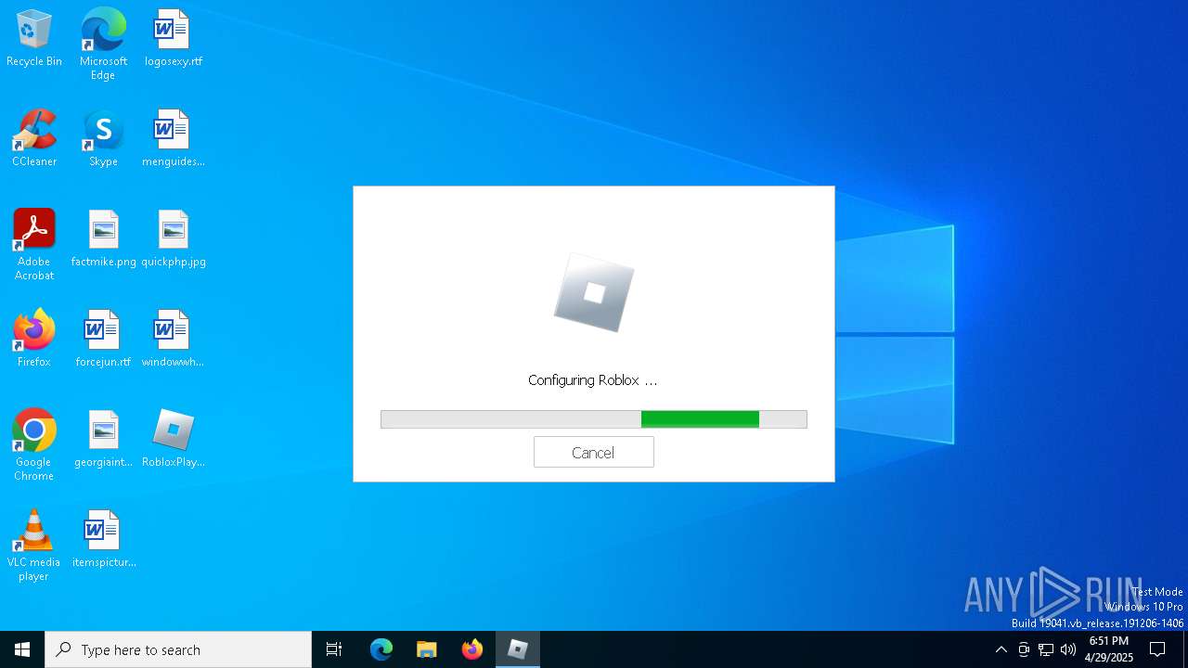Viewport: 1188px width, 668px height.
Task: Select the menguides document on desktop
Action: tap(173, 139)
